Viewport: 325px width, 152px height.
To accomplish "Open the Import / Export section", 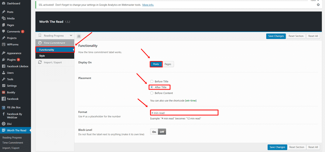I will click(x=55, y=62).
